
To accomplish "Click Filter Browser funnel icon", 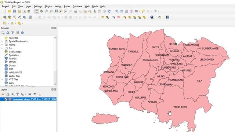I will tap(13, 33).
